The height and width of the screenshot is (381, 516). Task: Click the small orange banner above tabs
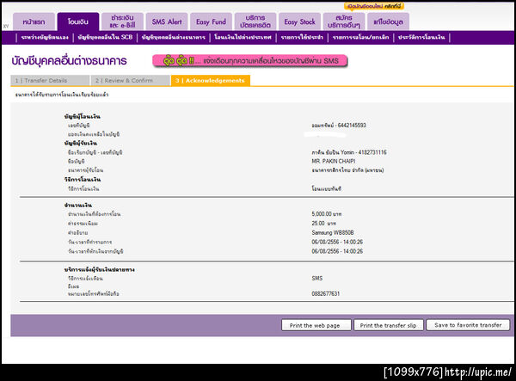pyautogui.click(x=374, y=6)
